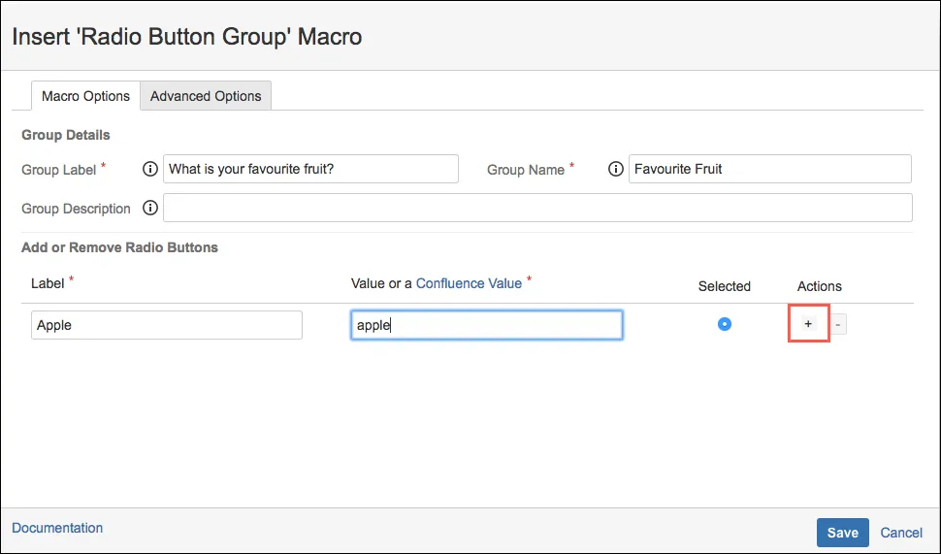Viewport: 941px width, 554px height.
Task: Open the Documentation link
Action: click(57, 528)
